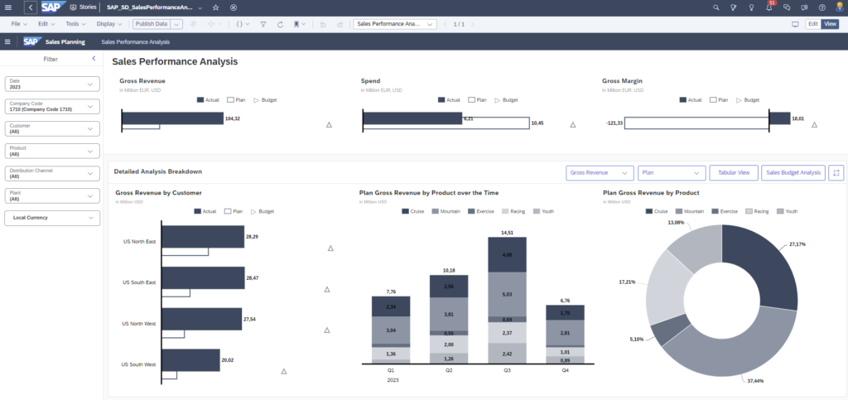Click the Cruise color swatch in donut legend
The width and height of the screenshot is (848, 400).
(648, 211)
